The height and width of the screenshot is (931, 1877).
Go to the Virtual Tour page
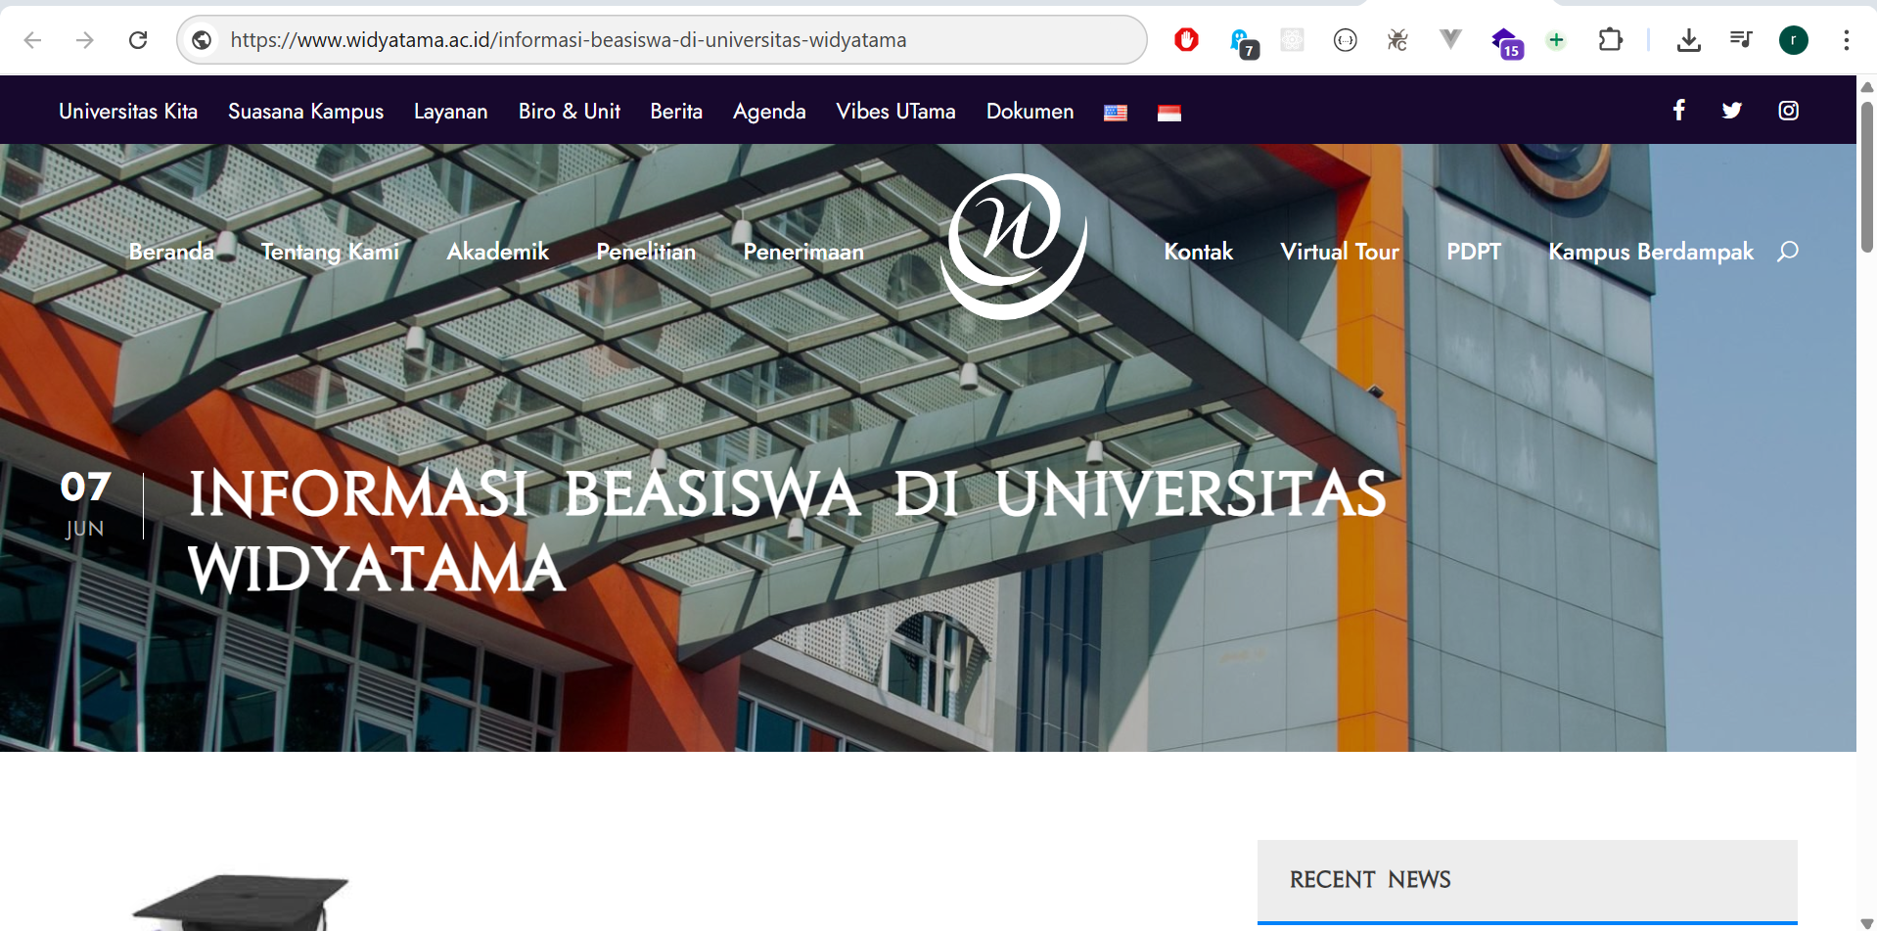[x=1339, y=252]
